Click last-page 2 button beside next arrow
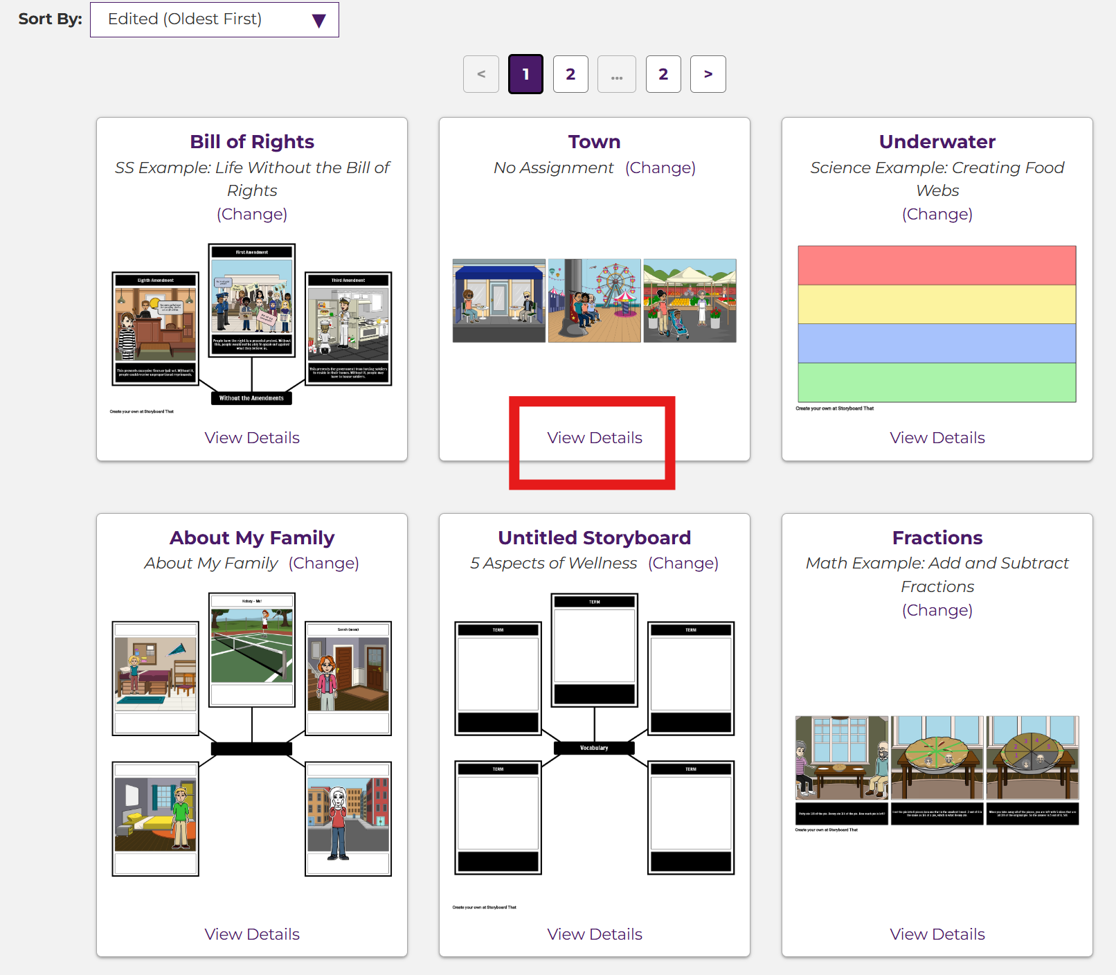The height and width of the screenshot is (975, 1116). coord(663,74)
